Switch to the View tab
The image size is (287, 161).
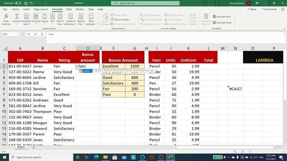point(91,9)
